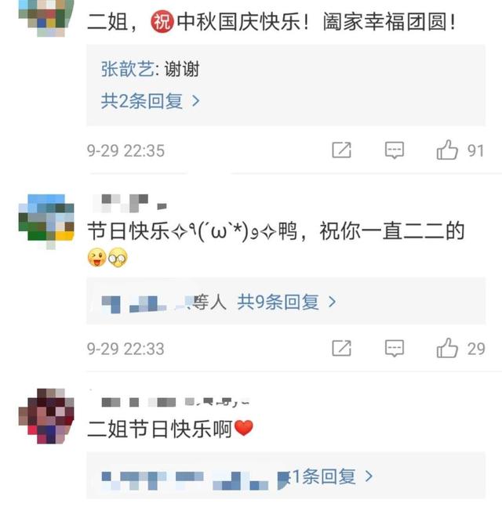Tap comment bubble icon on 22:33 comment
The image size is (502, 507).
click(395, 349)
